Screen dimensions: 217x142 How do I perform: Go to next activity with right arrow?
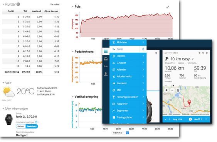coord(170,119)
